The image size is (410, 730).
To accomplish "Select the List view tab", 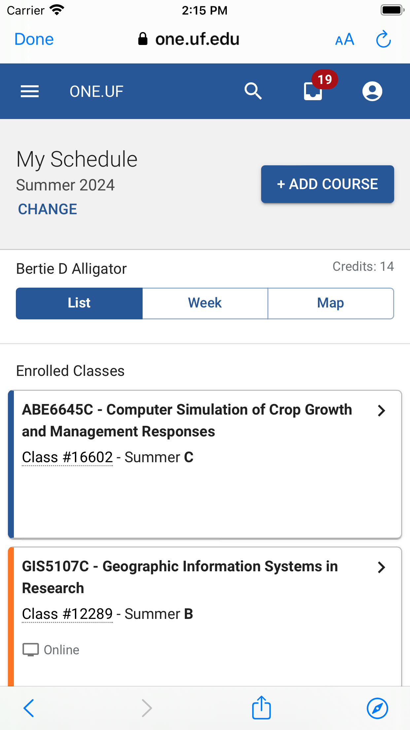I will tap(79, 303).
